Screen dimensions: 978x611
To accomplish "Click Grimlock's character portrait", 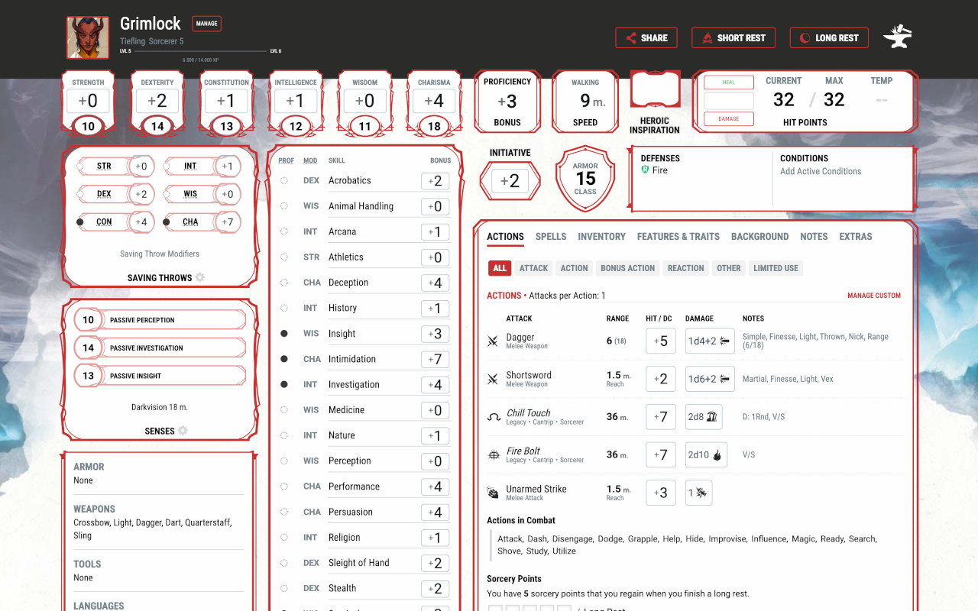I will tap(87, 36).
